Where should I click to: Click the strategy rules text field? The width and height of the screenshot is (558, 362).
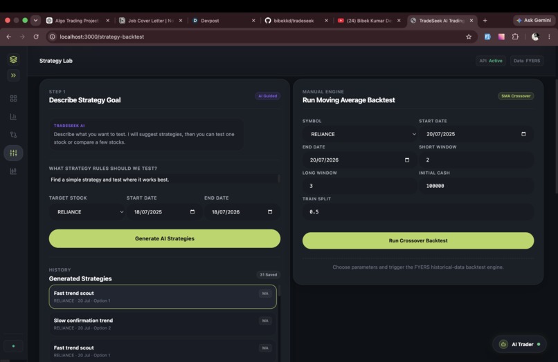[x=163, y=180]
